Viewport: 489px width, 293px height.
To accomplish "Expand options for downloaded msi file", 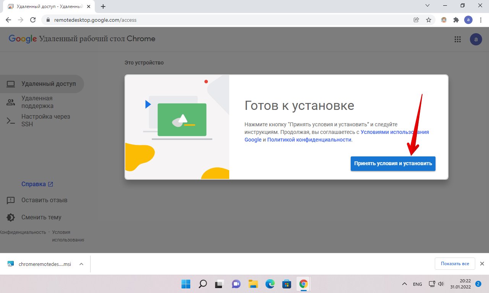I will 81,264.
